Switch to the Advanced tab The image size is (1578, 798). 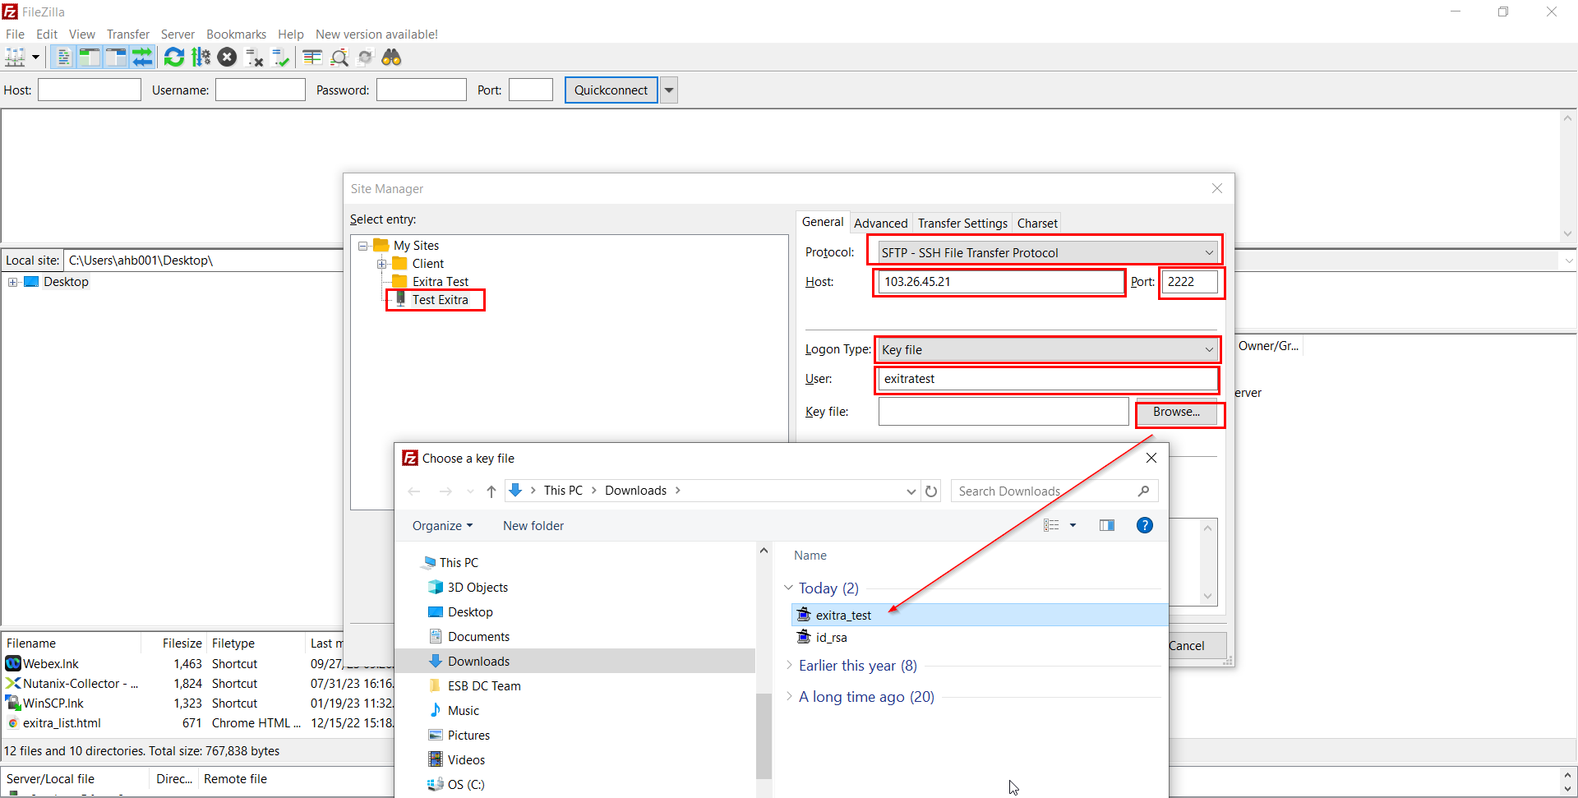(880, 224)
